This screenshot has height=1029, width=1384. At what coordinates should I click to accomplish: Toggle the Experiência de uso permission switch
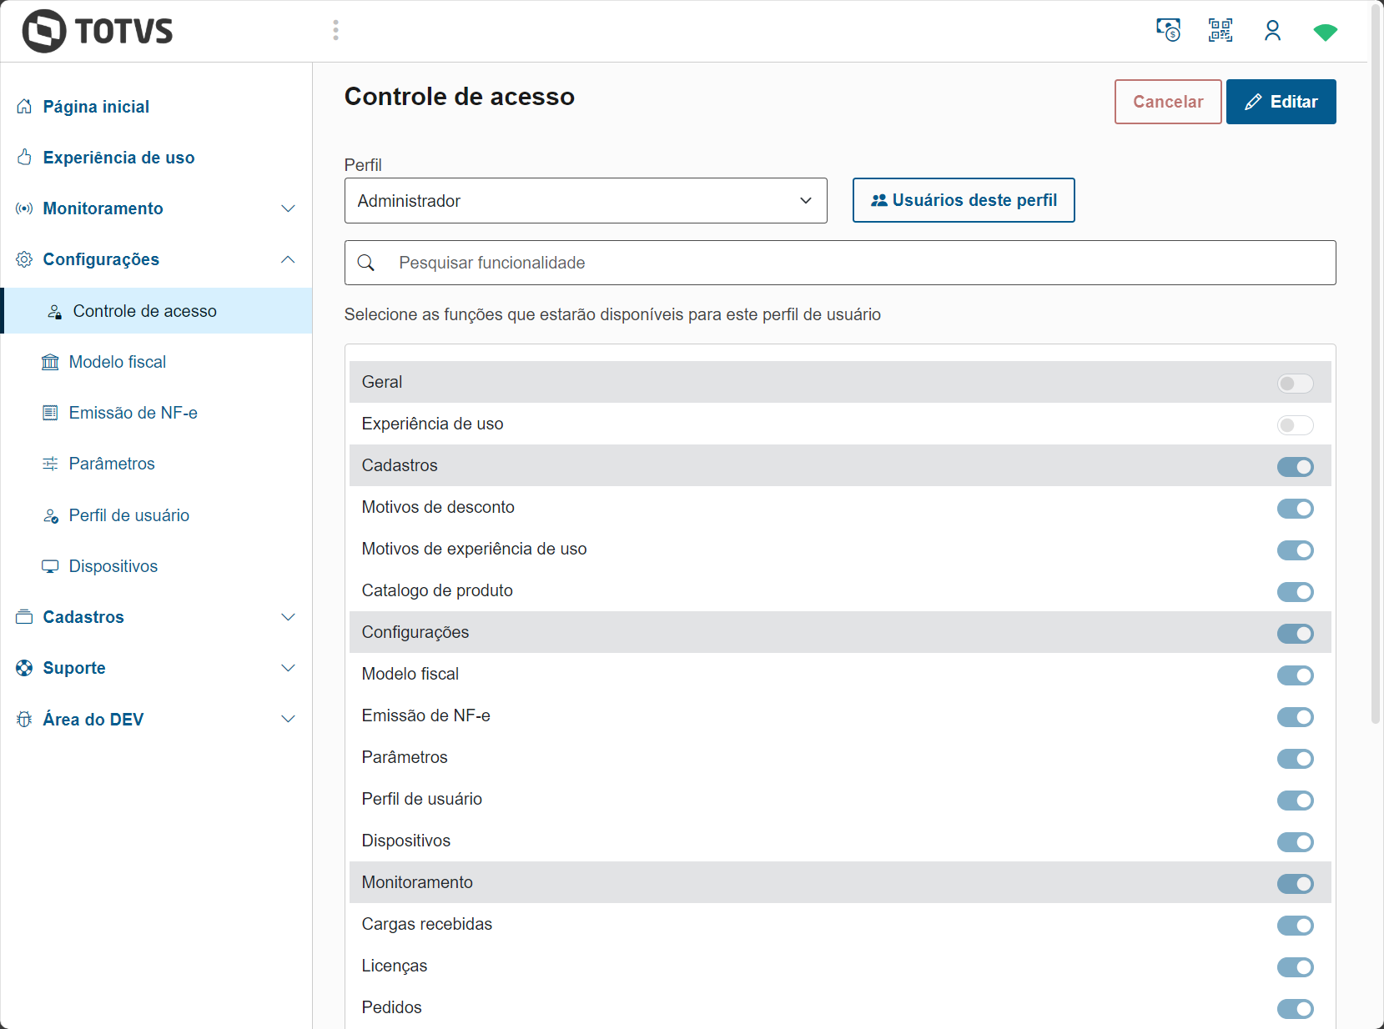pyautogui.click(x=1295, y=425)
